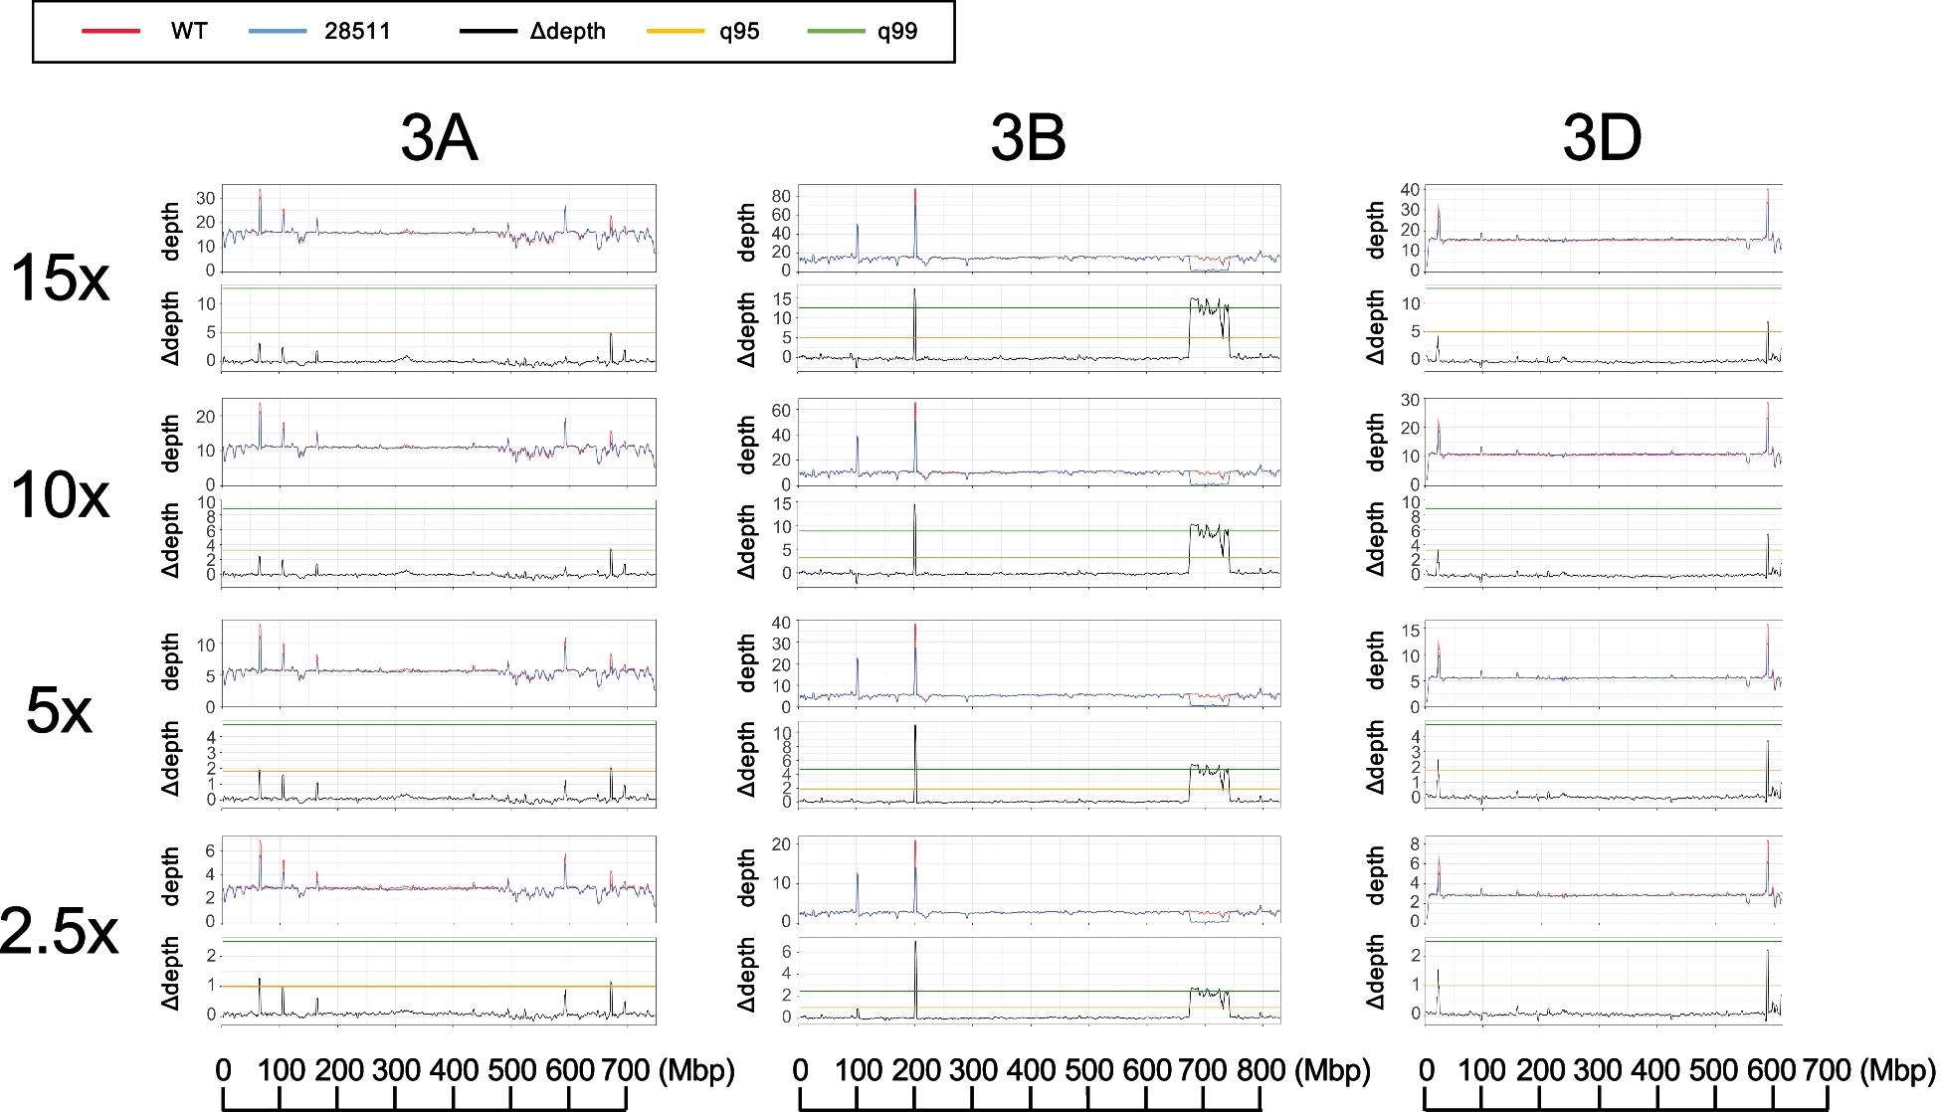Screen dimensions: 1942x1112
Task: Click the '(Mbp)' unit under the 3B axis
Action: 1332,1070
